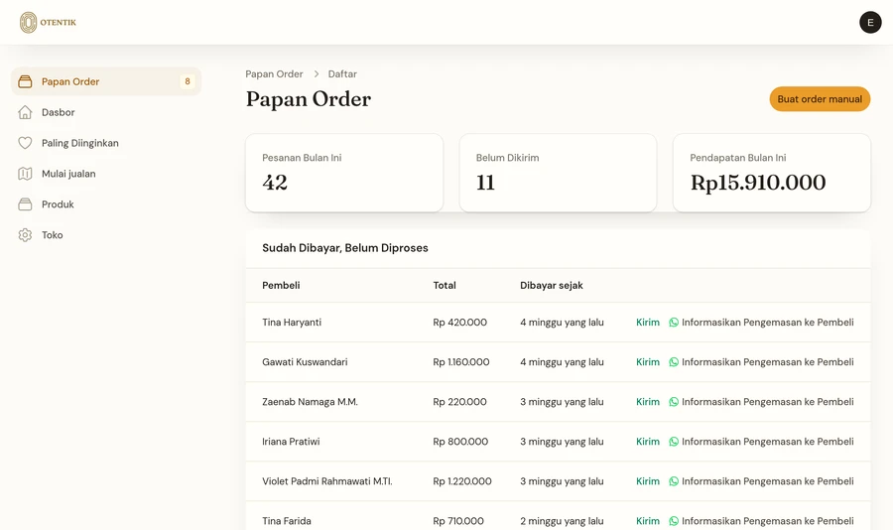The image size is (893, 530).
Task: Click the Papan Order sidebar icon
Action: click(x=25, y=81)
